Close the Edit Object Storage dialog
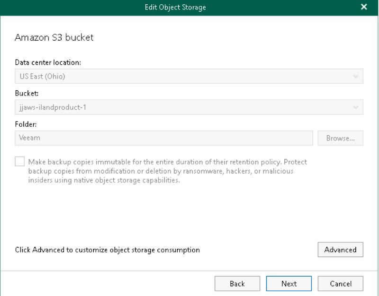Viewport: 379px width, 296px height. point(364,7)
